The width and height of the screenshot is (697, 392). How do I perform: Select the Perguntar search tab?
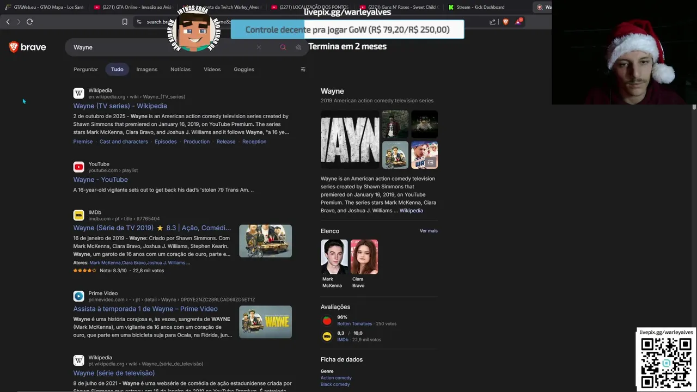(x=85, y=69)
